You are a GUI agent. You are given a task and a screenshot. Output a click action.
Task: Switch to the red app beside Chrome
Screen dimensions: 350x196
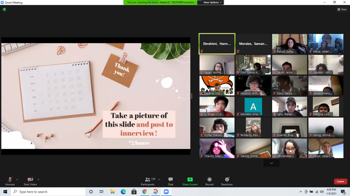(x=155, y=192)
